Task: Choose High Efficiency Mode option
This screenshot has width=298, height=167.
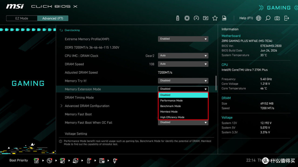Action: coord(183,117)
